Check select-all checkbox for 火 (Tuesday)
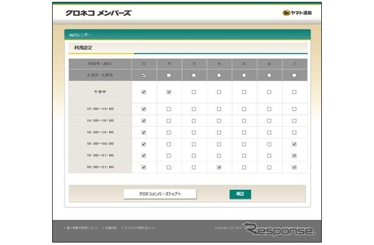Viewport: 374px width, 245px height. pos(194,75)
